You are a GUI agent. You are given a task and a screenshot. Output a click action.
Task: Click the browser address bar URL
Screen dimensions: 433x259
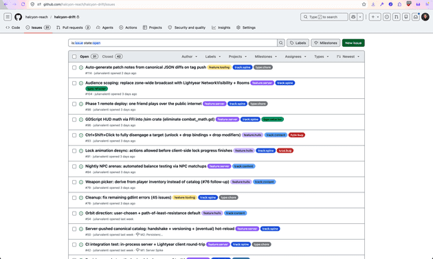tap(79, 4)
